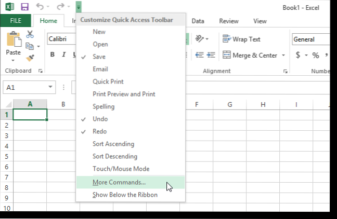Open the Name Box dropdown

(50, 87)
